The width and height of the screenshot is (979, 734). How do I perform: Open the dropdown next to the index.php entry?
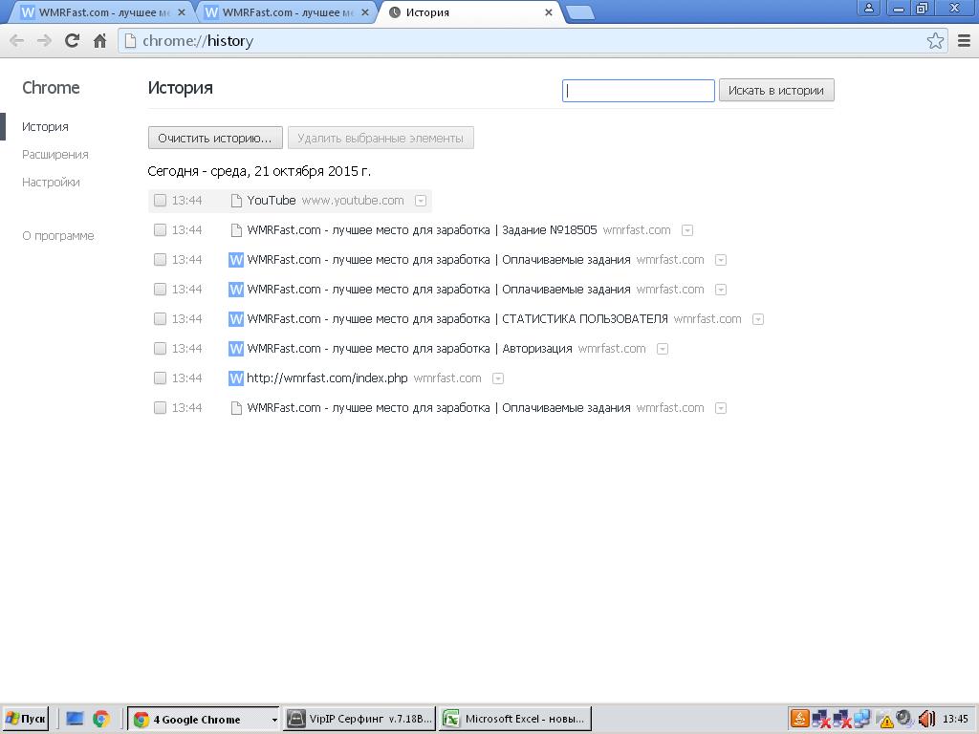(x=497, y=378)
